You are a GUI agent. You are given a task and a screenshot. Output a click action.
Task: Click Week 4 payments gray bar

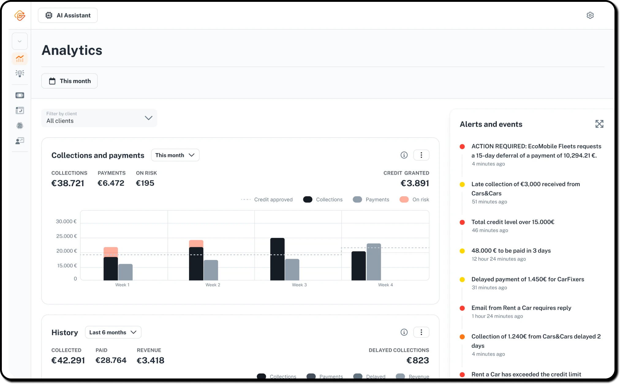pos(374,262)
